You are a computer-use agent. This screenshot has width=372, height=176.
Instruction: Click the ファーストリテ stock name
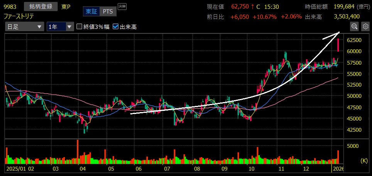(x=19, y=16)
